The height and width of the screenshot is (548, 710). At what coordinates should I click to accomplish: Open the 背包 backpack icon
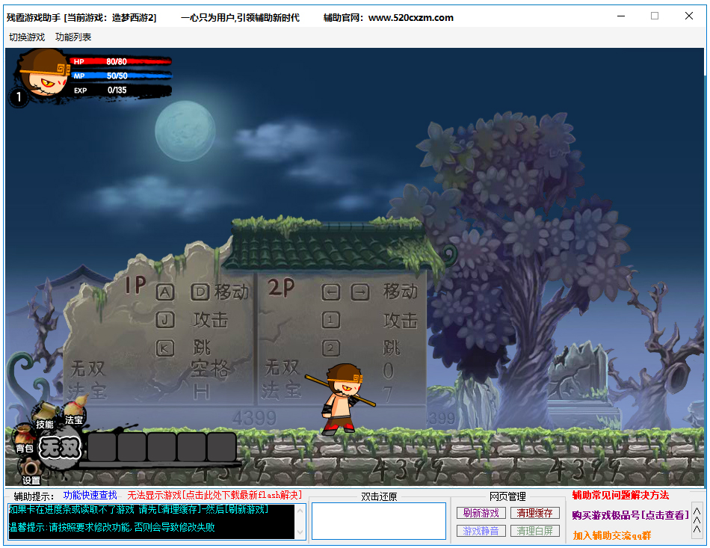pyautogui.click(x=24, y=440)
